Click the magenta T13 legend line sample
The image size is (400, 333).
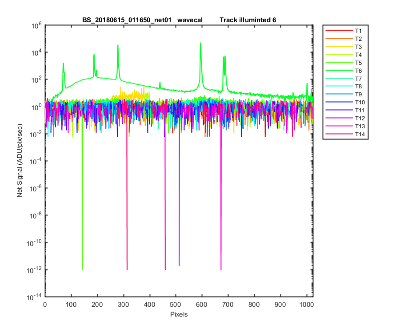pos(339,126)
